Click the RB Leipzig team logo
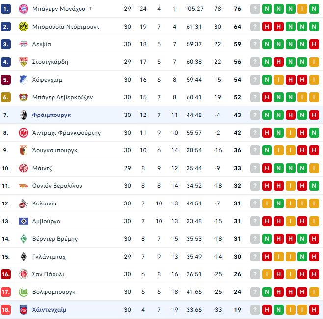Screen dimensions: 323x319 click(x=23, y=44)
